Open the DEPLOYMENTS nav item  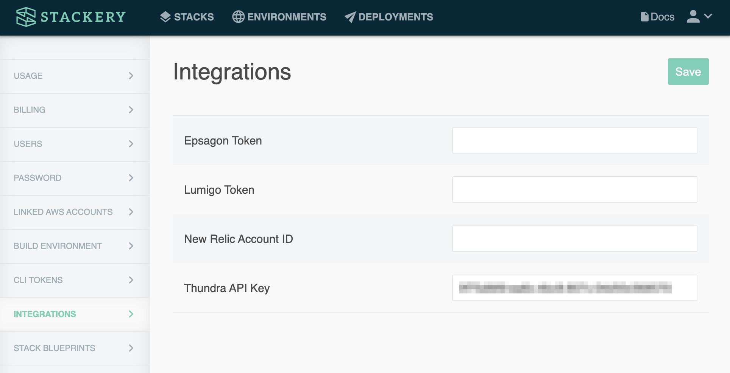point(388,17)
